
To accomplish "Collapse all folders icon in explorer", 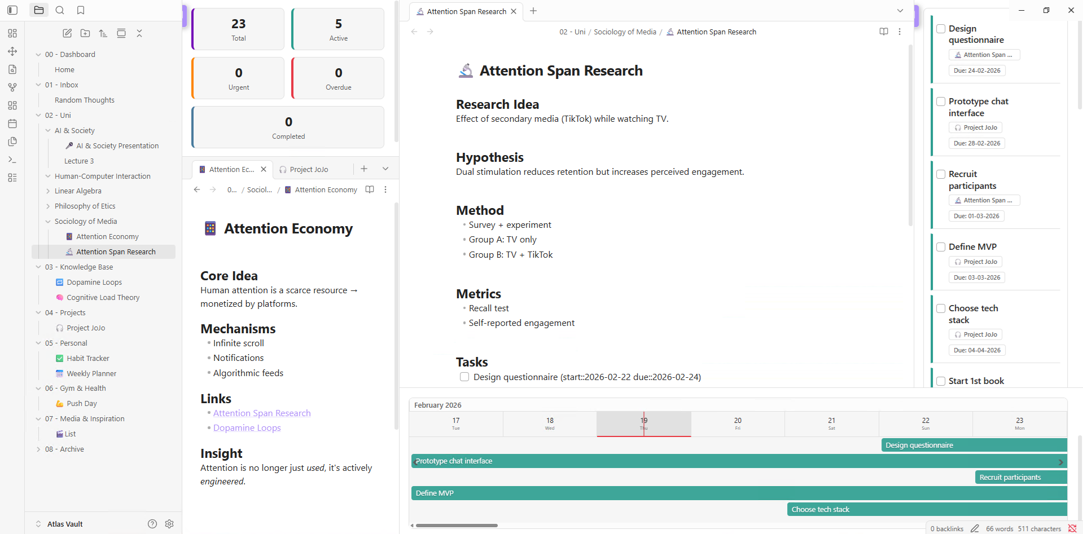I will tap(139, 33).
